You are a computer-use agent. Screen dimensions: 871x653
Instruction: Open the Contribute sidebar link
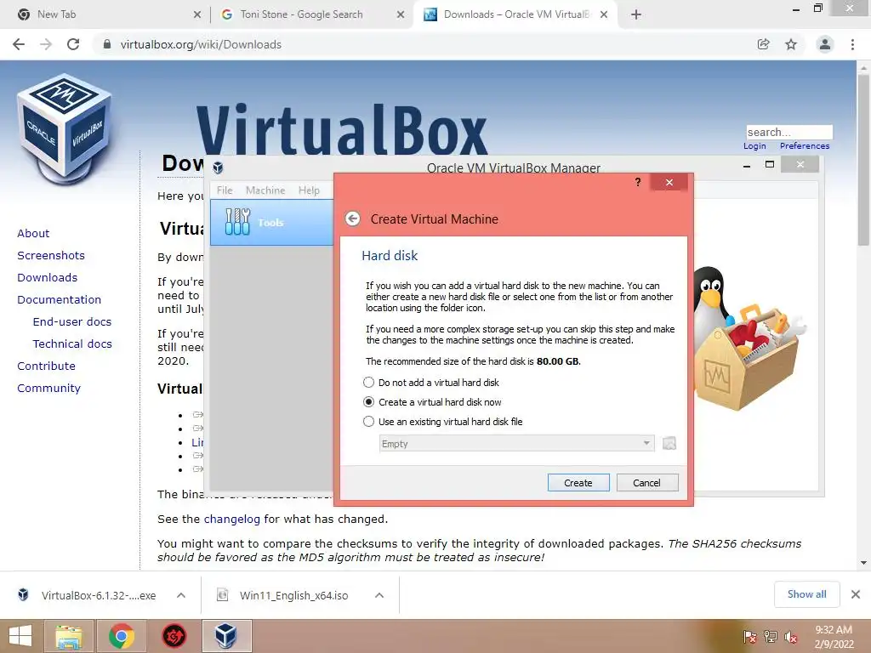(x=46, y=366)
